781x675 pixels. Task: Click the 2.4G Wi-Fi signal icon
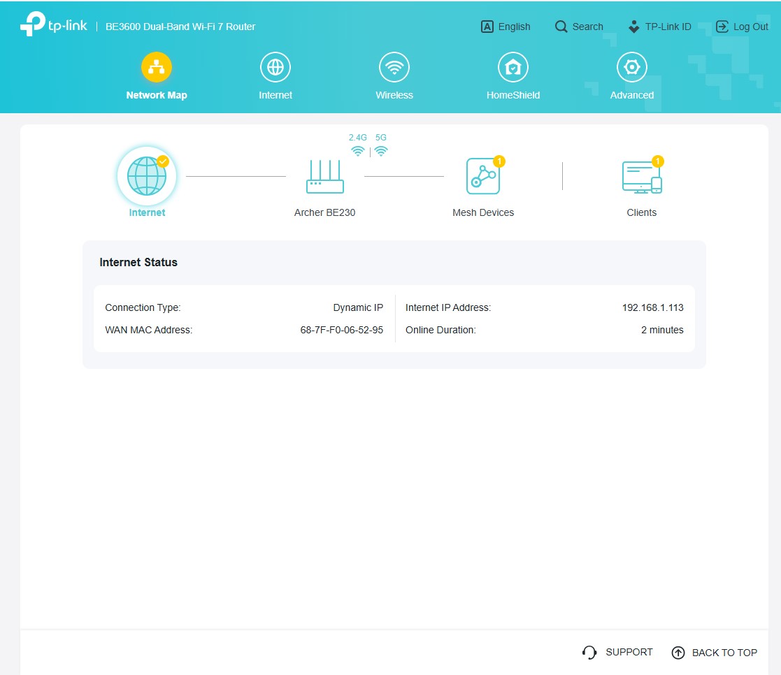tap(358, 151)
